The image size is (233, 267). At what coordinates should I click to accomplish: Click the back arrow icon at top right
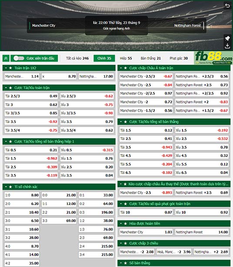click(227, 6)
